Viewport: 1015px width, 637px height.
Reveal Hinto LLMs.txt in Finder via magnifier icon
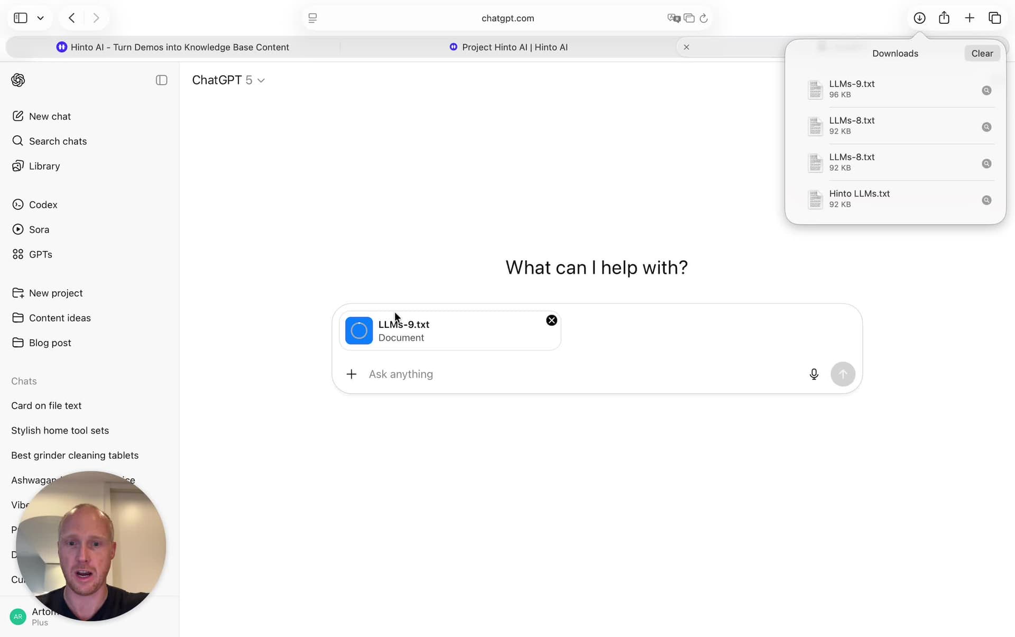(986, 200)
